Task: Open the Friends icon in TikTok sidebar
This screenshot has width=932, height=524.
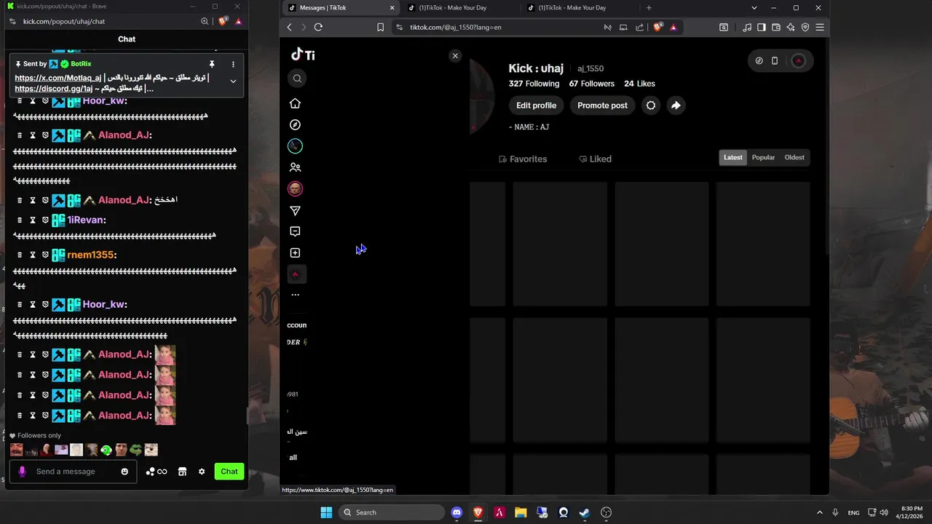Action: click(295, 167)
